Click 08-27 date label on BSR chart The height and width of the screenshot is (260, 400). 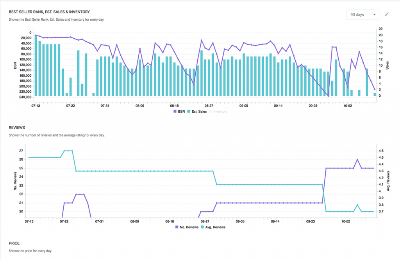[209, 106]
